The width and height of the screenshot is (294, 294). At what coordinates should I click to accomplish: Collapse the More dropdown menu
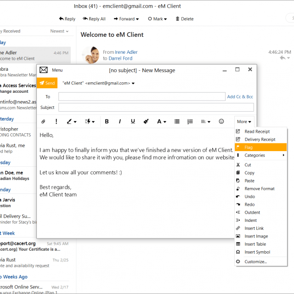pyautogui.click(x=244, y=121)
